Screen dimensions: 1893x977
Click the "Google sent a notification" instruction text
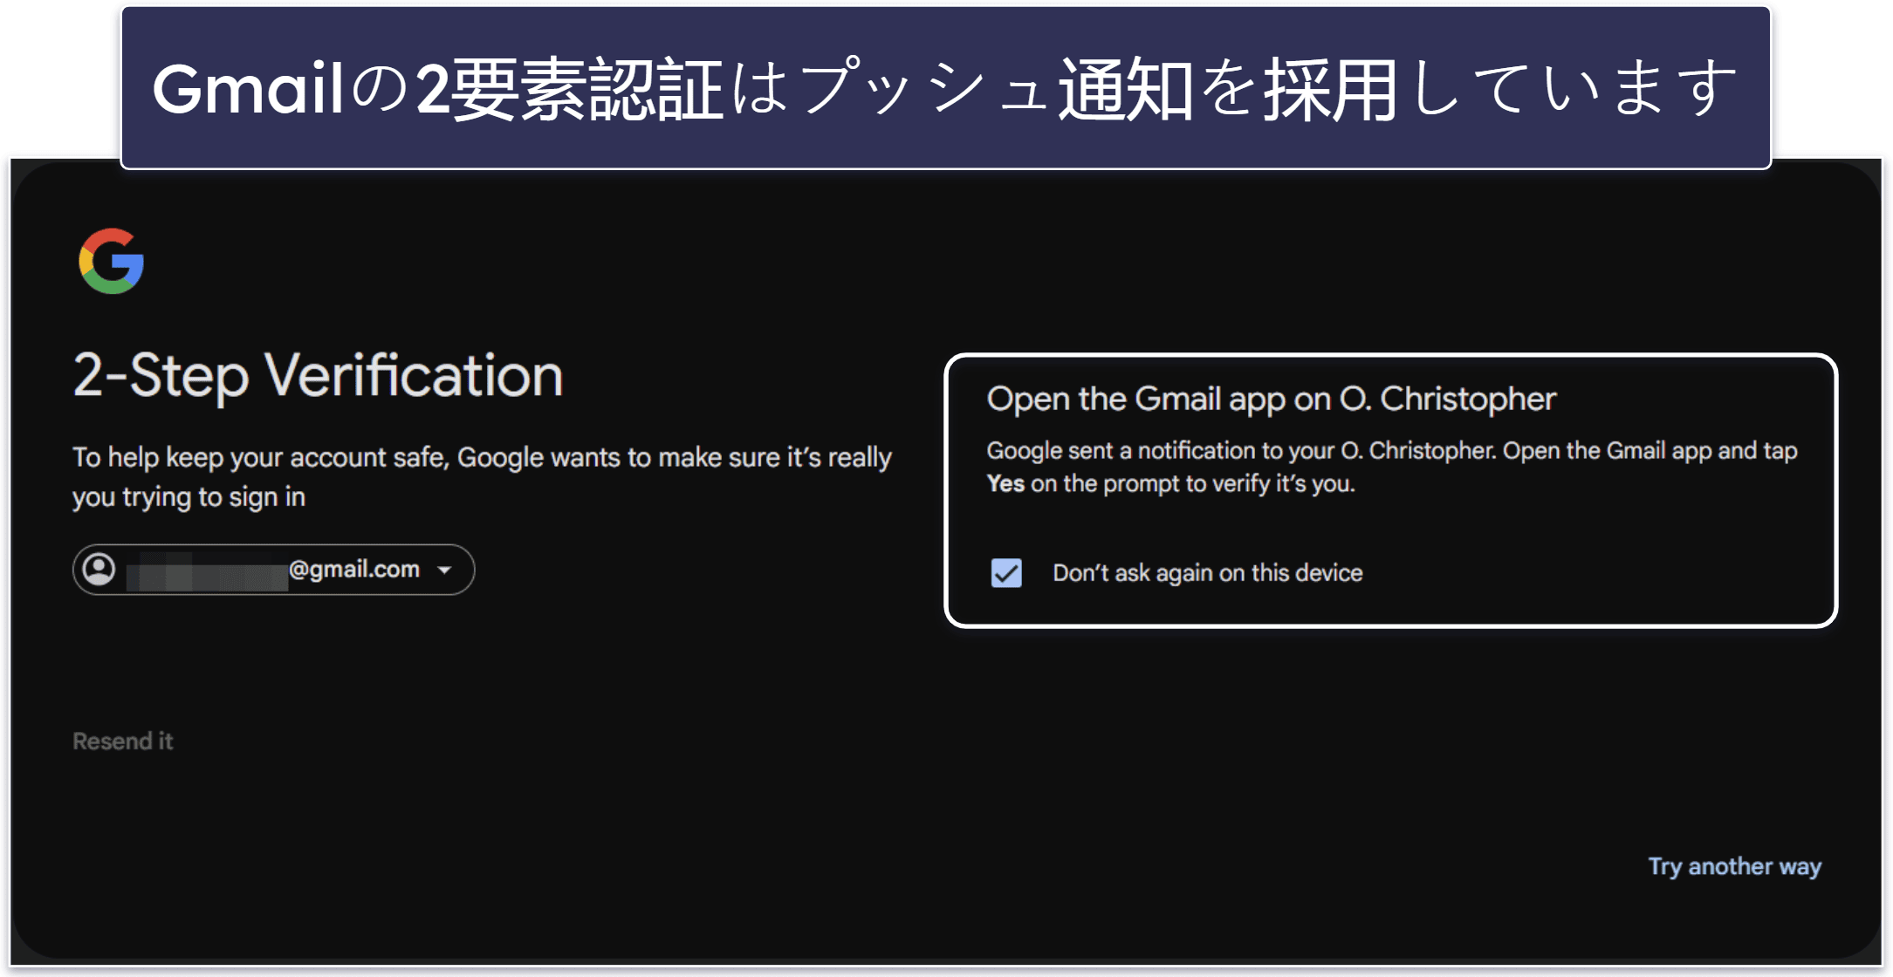click(1392, 467)
